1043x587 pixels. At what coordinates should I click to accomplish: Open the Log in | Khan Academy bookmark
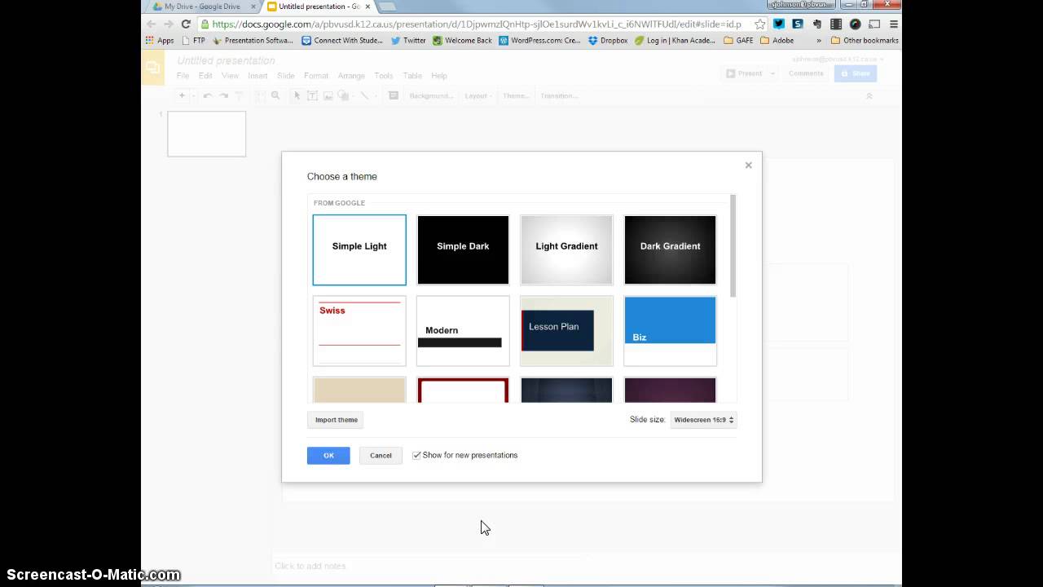point(675,40)
